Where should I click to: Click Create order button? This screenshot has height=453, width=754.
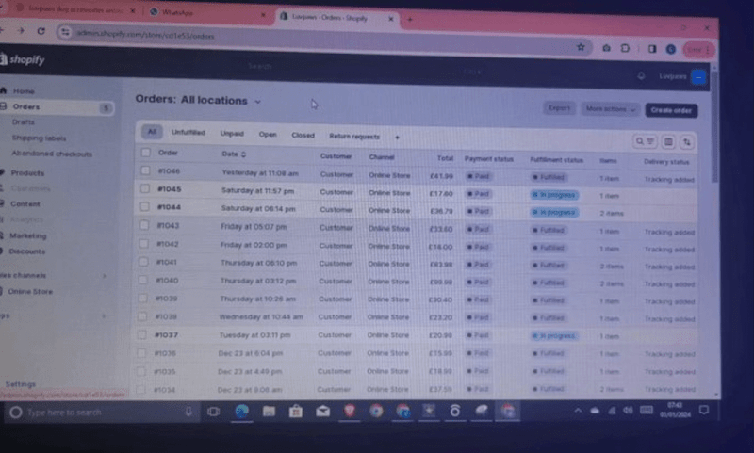coord(671,110)
